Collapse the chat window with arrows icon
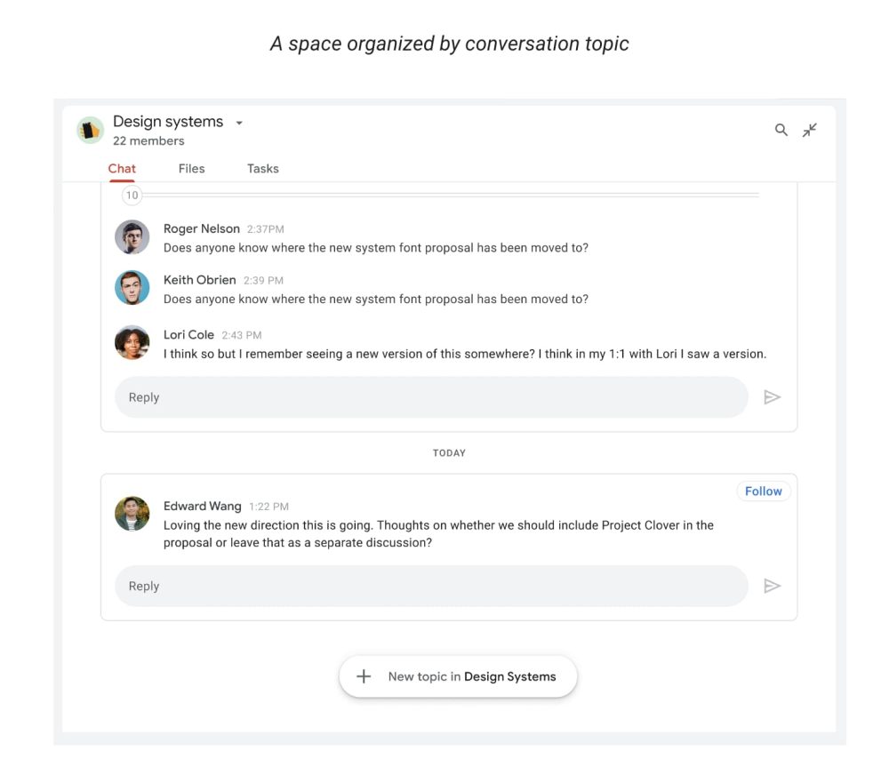The width and height of the screenshot is (889, 767). click(x=810, y=130)
